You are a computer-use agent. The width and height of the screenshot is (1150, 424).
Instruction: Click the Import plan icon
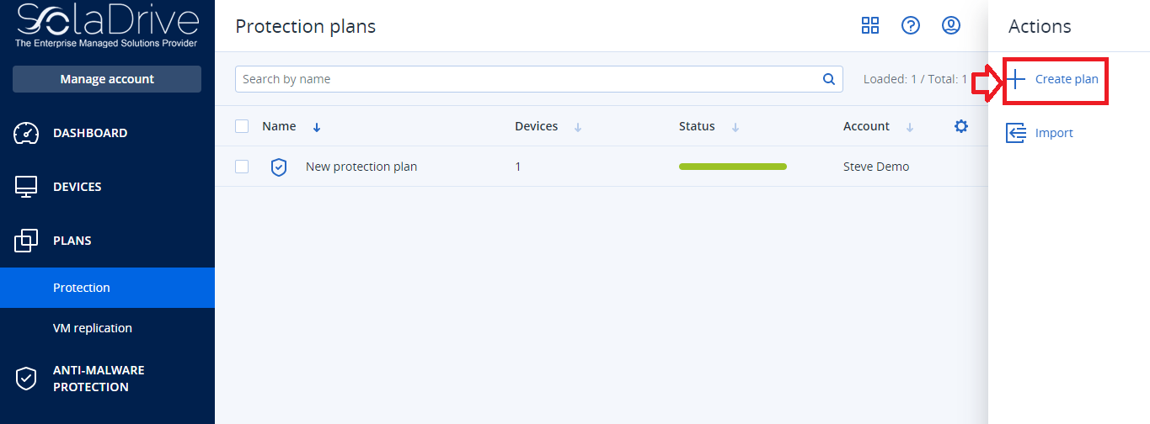(1017, 133)
